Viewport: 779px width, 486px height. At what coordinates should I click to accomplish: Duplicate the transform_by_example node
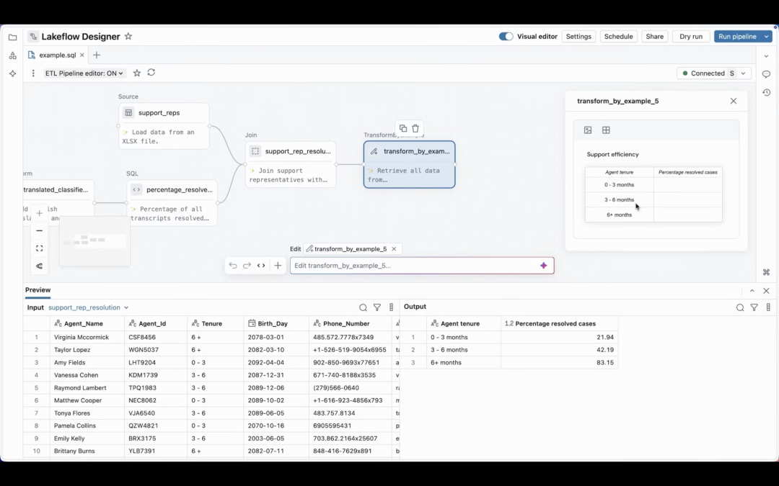403,128
